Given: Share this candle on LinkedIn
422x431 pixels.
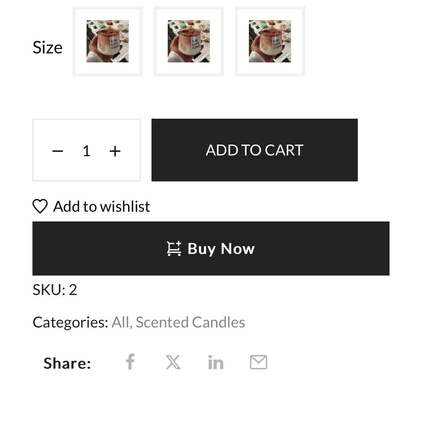Looking at the screenshot, I should tap(216, 362).
